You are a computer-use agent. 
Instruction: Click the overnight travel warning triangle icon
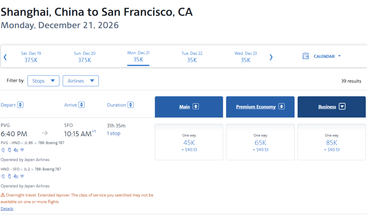3,195
